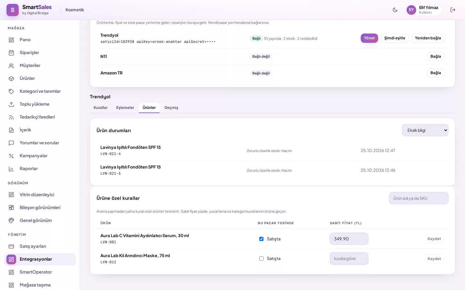Focus the Ürün adı ya da SKU search field
This screenshot has height=290, width=465.
(418, 198)
